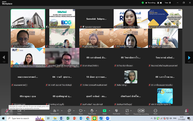
Task: Expand the Chat options chevron
Action: click(74, 111)
